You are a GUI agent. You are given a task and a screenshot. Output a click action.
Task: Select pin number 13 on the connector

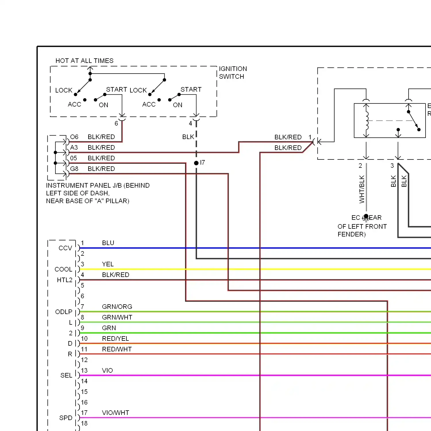[x=84, y=370]
